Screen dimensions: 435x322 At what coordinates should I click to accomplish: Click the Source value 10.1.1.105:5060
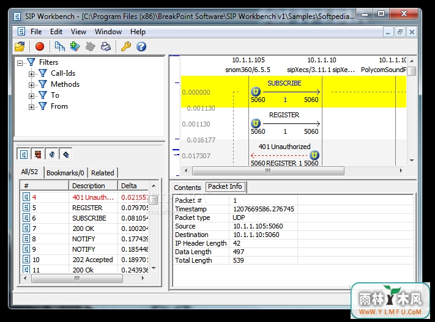point(258,226)
